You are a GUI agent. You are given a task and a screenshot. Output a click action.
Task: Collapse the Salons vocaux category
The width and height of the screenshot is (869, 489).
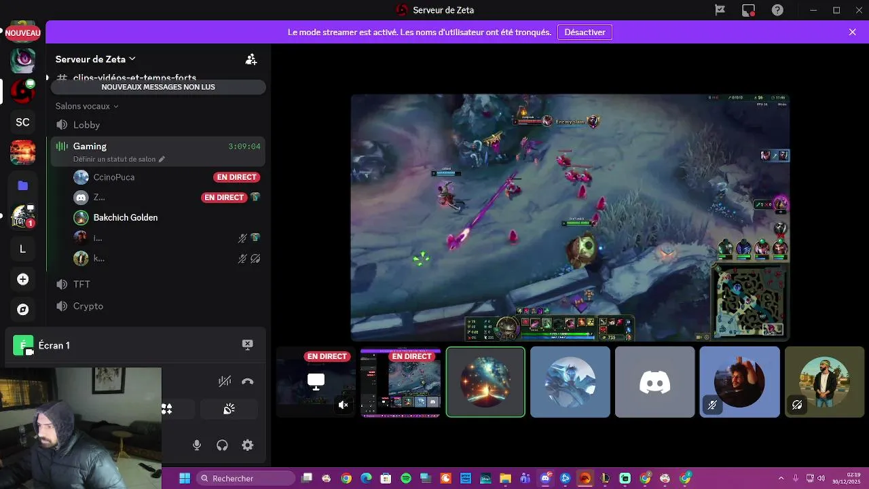[x=87, y=106]
